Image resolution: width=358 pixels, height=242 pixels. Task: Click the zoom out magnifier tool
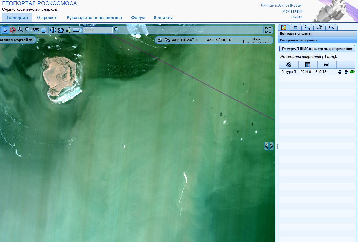tap(28, 30)
